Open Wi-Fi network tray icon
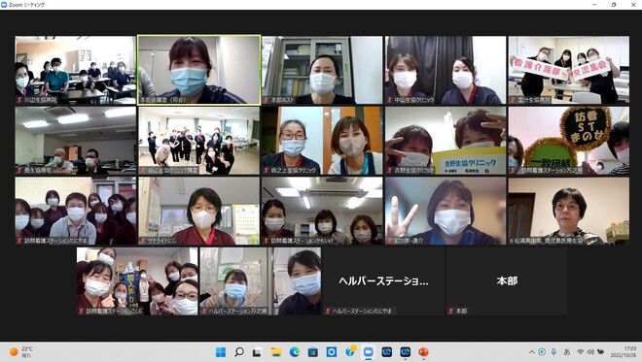 [x=580, y=351]
